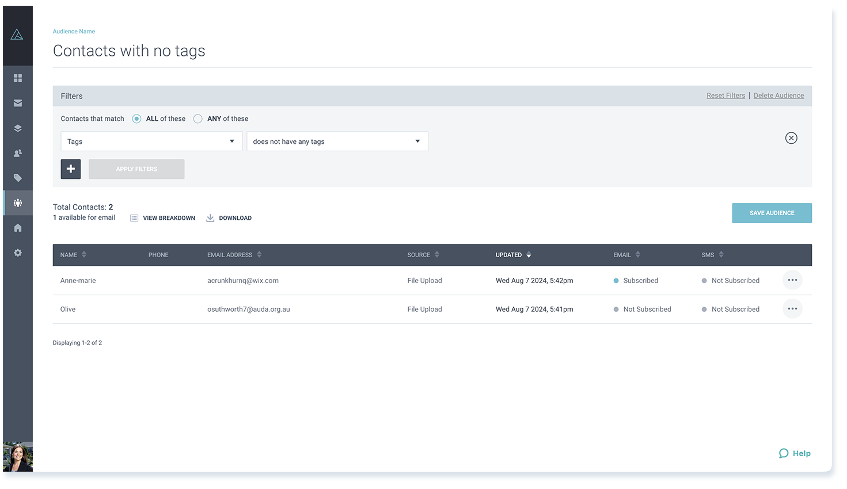Open the tags icon in sidebar
Screen dimensions: 847x489
point(18,178)
